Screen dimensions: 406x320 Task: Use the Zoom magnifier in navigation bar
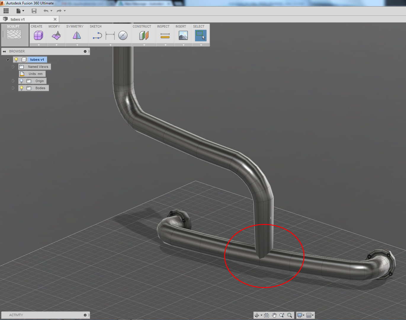282,315
